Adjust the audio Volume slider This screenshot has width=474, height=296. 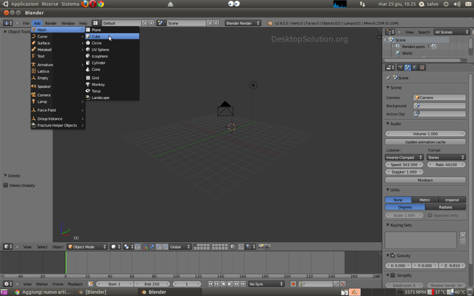pyautogui.click(x=425, y=134)
